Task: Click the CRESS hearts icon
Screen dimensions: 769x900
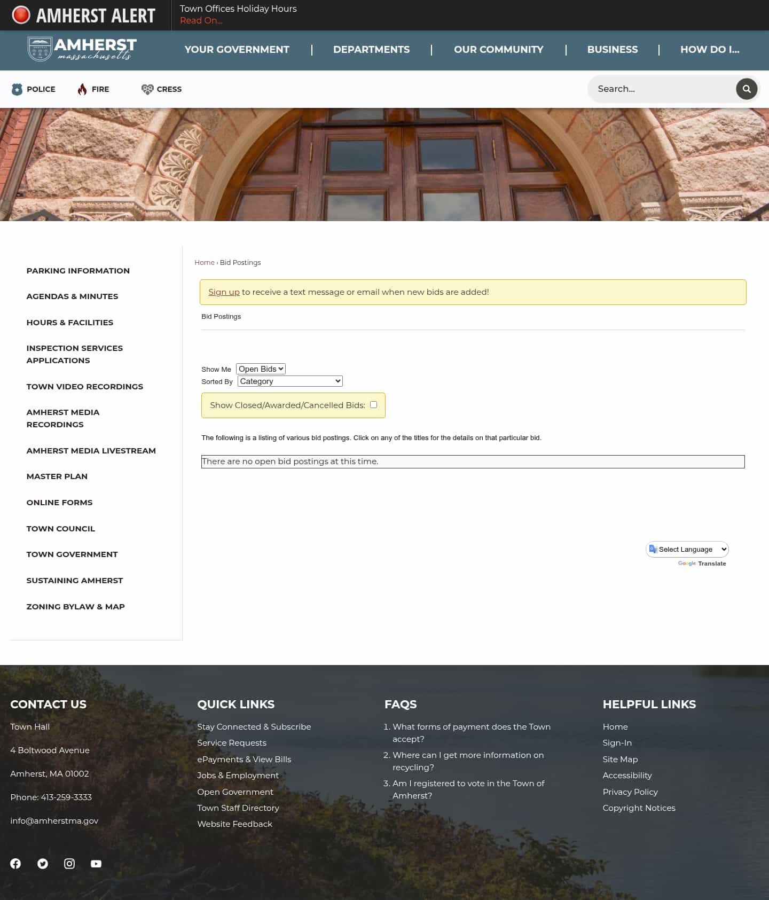Action: pyautogui.click(x=147, y=89)
